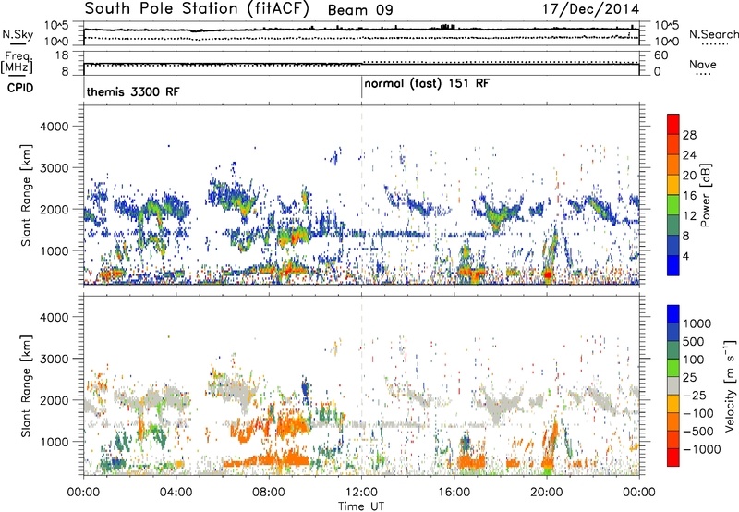
Task: Click the '4' tick on the Power colorbar
Action: point(685,256)
